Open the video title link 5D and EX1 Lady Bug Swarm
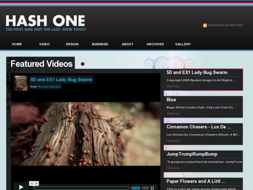 (x=61, y=80)
